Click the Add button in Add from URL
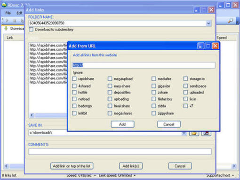 pyautogui.click(x=122, y=124)
